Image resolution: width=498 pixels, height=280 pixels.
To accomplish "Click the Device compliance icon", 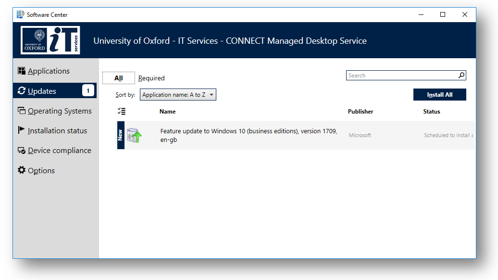I will 22,151.
